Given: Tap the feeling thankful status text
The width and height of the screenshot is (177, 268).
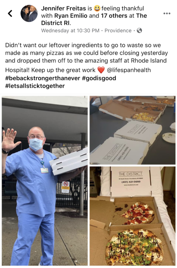Looking at the screenshot, I should tap(122, 9).
